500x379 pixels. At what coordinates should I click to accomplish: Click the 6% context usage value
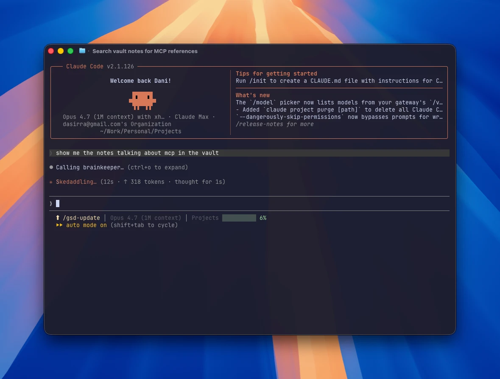tap(263, 218)
